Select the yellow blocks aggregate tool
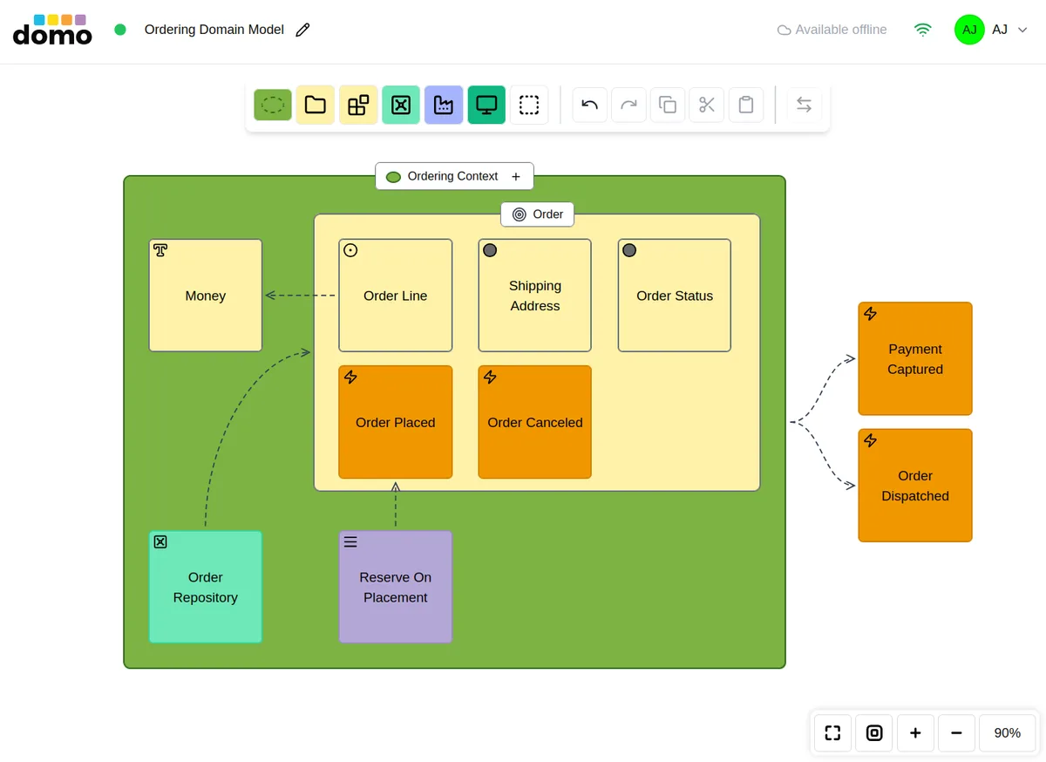1046x762 pixels. click(358, 105)
